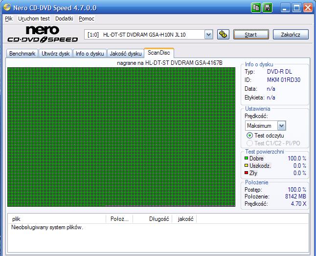Open the Pomoc menu
The image size is (316, 256).
[x=87, y=19]
